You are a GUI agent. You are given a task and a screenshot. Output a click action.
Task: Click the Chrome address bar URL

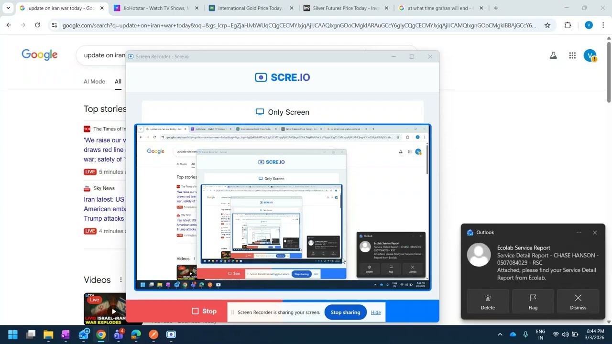coord(299,25)
